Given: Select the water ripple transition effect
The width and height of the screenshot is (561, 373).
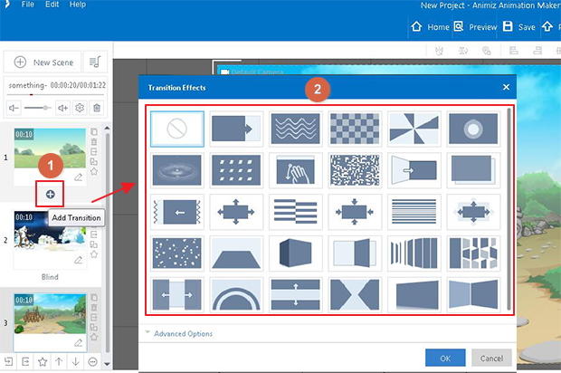Looking at the screenshot, I should click(x=176, y=170).
